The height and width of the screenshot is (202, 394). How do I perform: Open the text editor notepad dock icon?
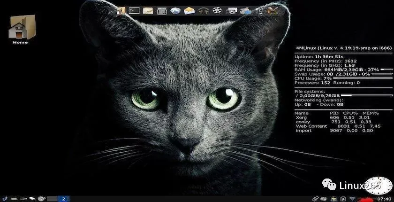(x=148, y=10)
